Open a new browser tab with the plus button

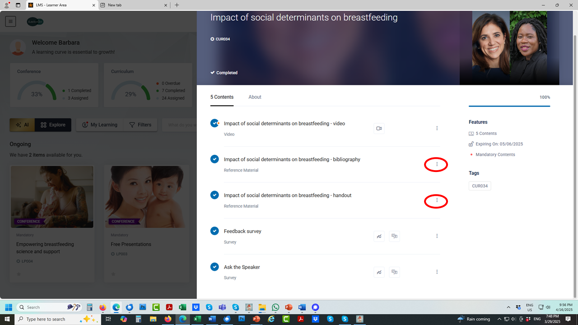pos(177,5)
